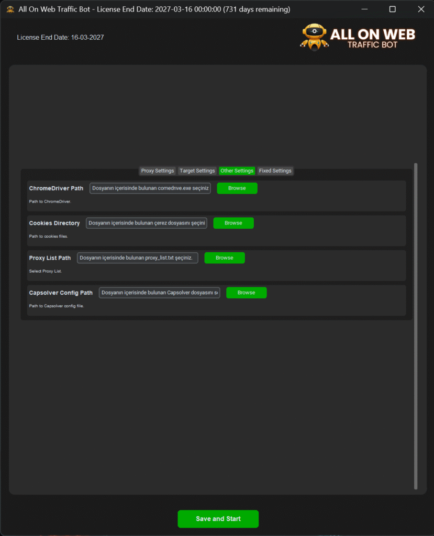The image size is (434, 536).
Task: Browse for the ChromeDriver executable
Action: 237,188
